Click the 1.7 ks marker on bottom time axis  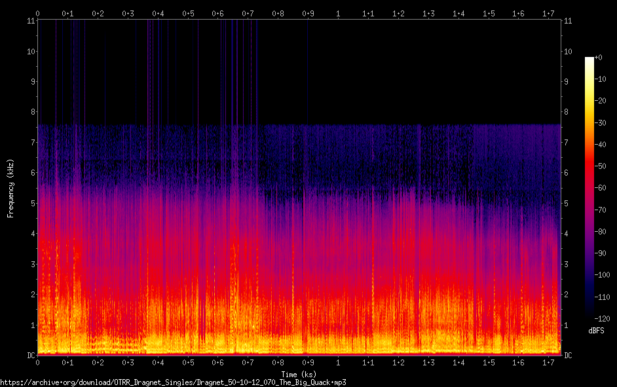coord(548,362)
